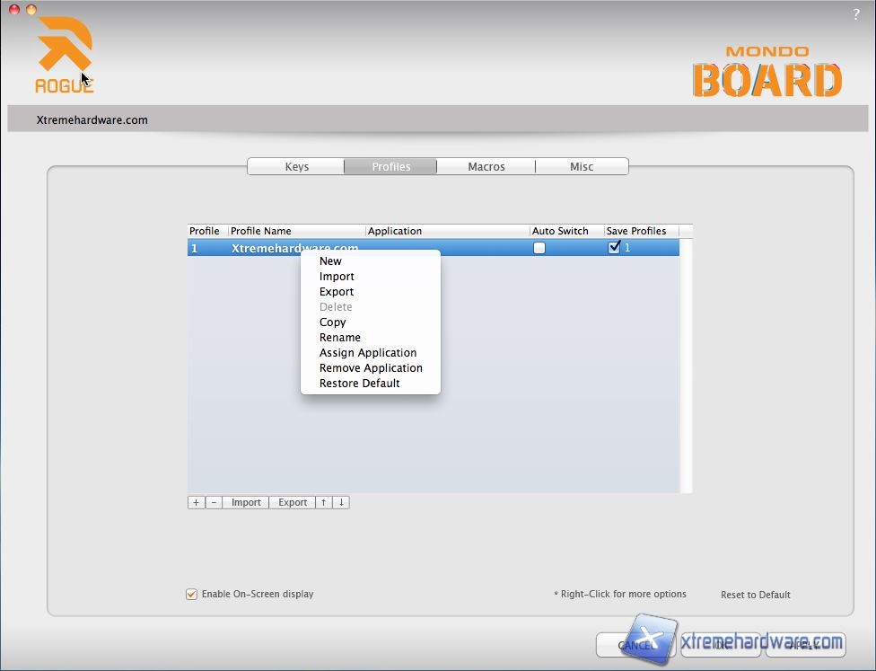Uncheck the Save Profiles checkbox
This screenshot has width=876, height=671.
point(614,248)
